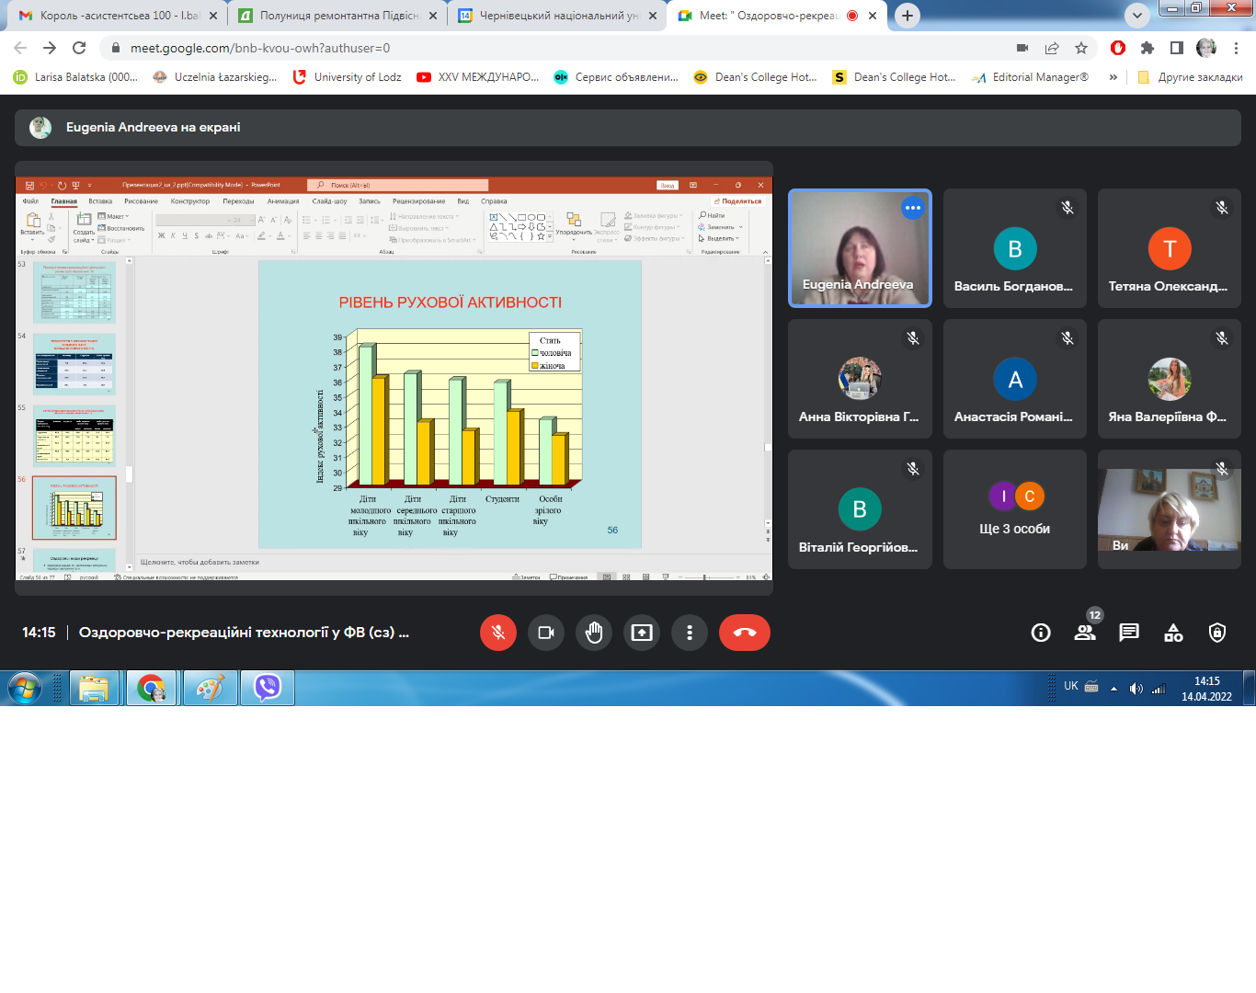Raise hand in the meeting
This screenshot has height=993, width=1256.
[x=594, y=633]
